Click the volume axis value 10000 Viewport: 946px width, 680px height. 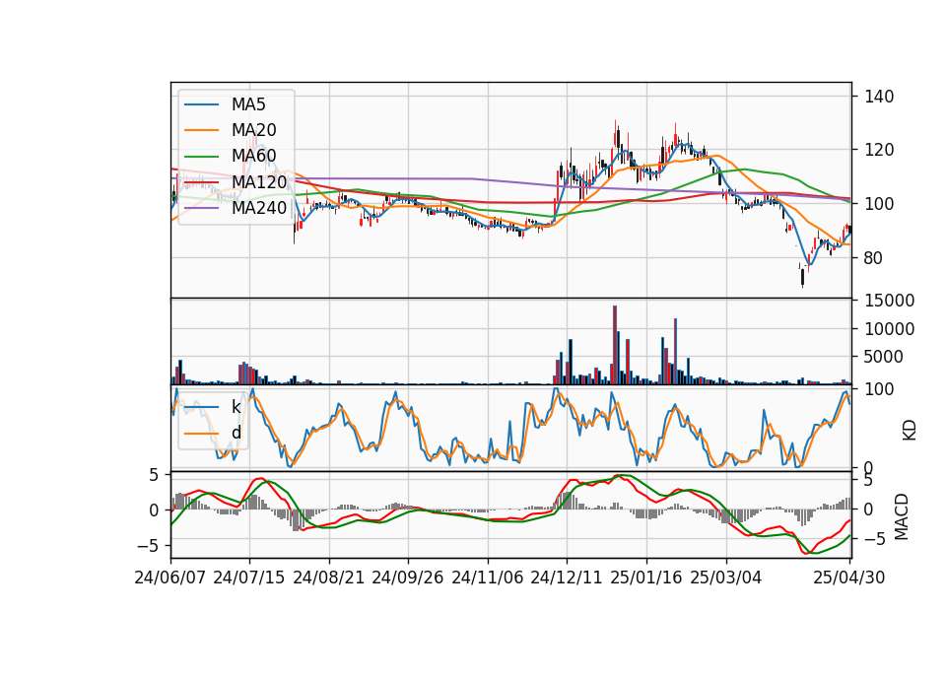click(x=889, y=329)
